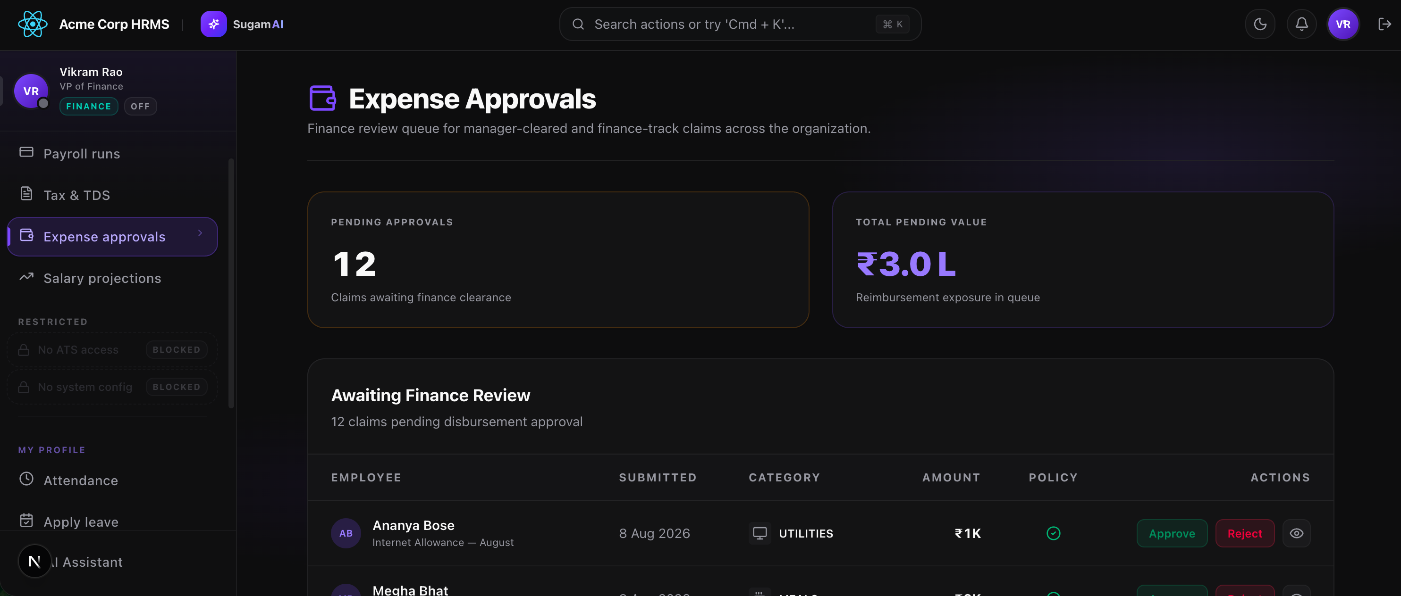This screenshot has width=1401, height=596.
Task: Click the date 8 Aug 2026
Action: tap(654, 533)
